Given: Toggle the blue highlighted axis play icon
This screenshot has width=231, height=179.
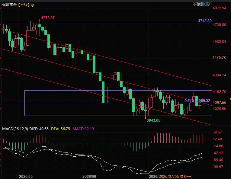Looking at the screenshot, I should [x=204, y=4].
